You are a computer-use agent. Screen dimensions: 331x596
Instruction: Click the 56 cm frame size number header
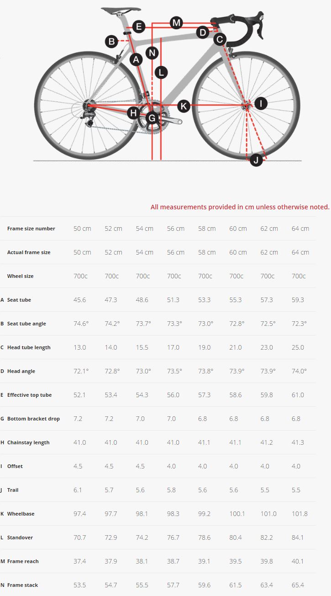coord(175,229)
